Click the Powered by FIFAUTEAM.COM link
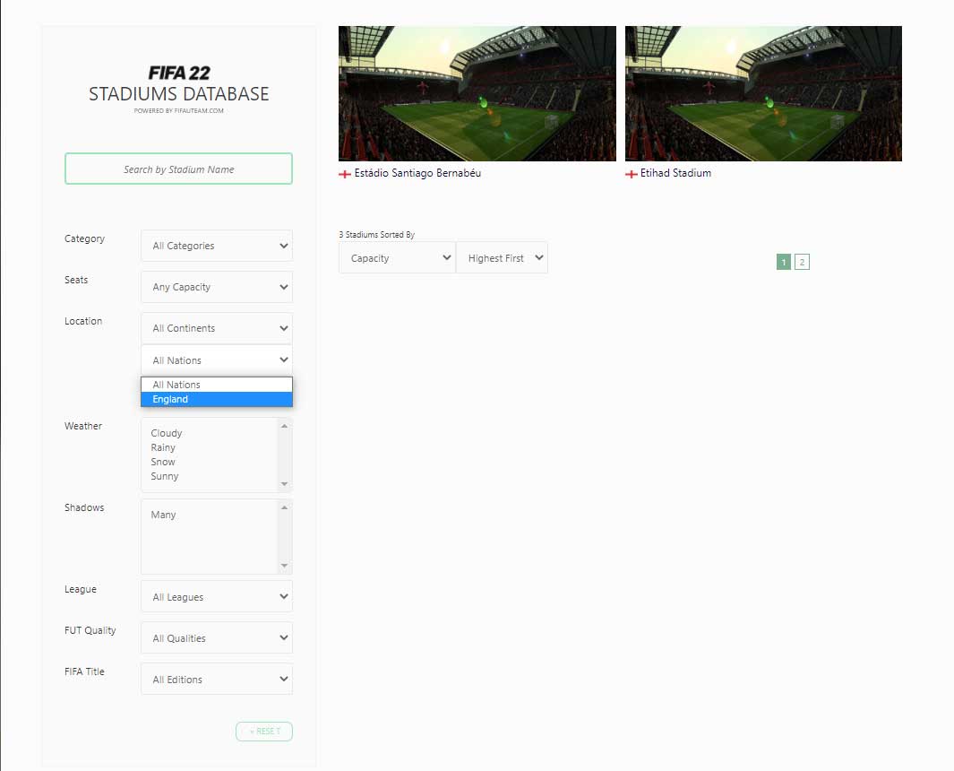 click(x=179, y=111)
